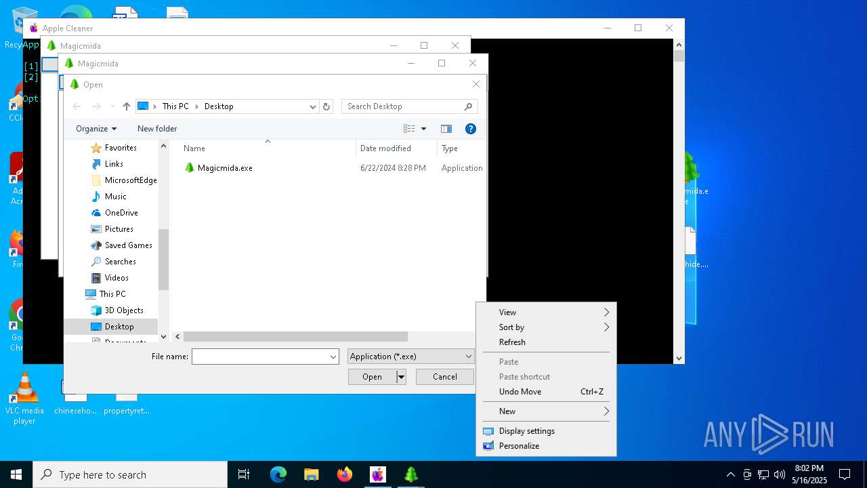The image size is (867, 488).
Task: Click the Back arrow in Open dialog
Action: click(77, 106)
